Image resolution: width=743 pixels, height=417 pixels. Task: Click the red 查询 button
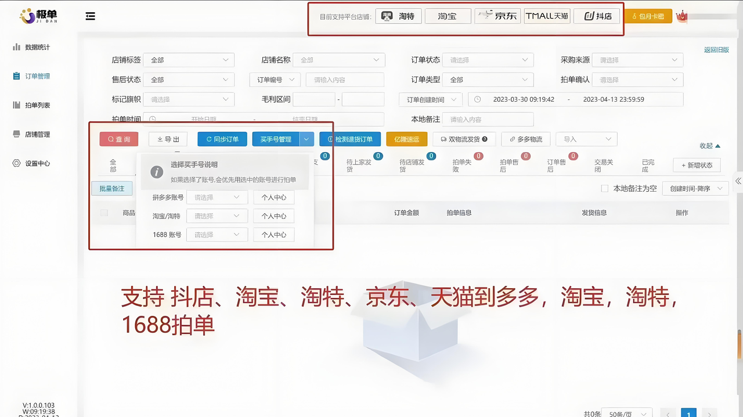point(119,139)
